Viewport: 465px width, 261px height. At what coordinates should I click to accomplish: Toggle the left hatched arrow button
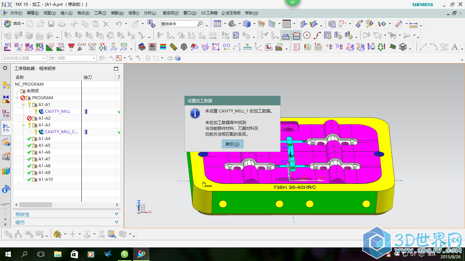point(286,35)
